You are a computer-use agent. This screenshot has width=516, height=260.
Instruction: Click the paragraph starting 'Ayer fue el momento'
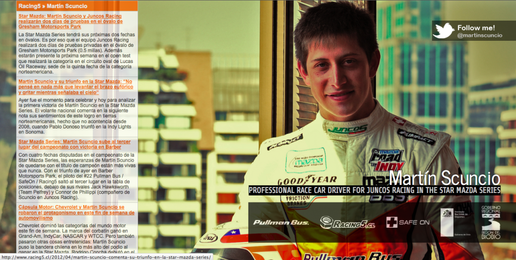[77, 116]
